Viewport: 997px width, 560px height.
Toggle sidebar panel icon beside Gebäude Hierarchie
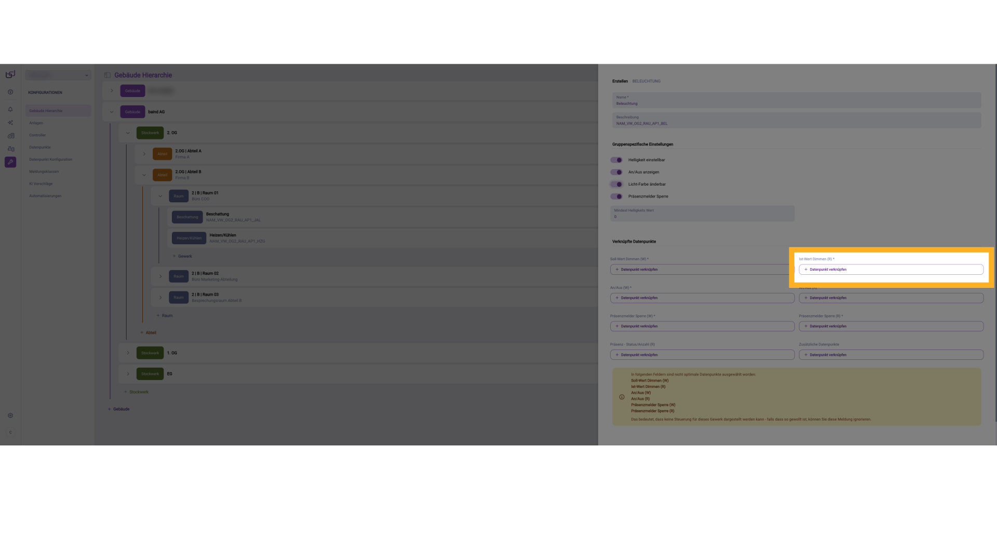[107, 75]
